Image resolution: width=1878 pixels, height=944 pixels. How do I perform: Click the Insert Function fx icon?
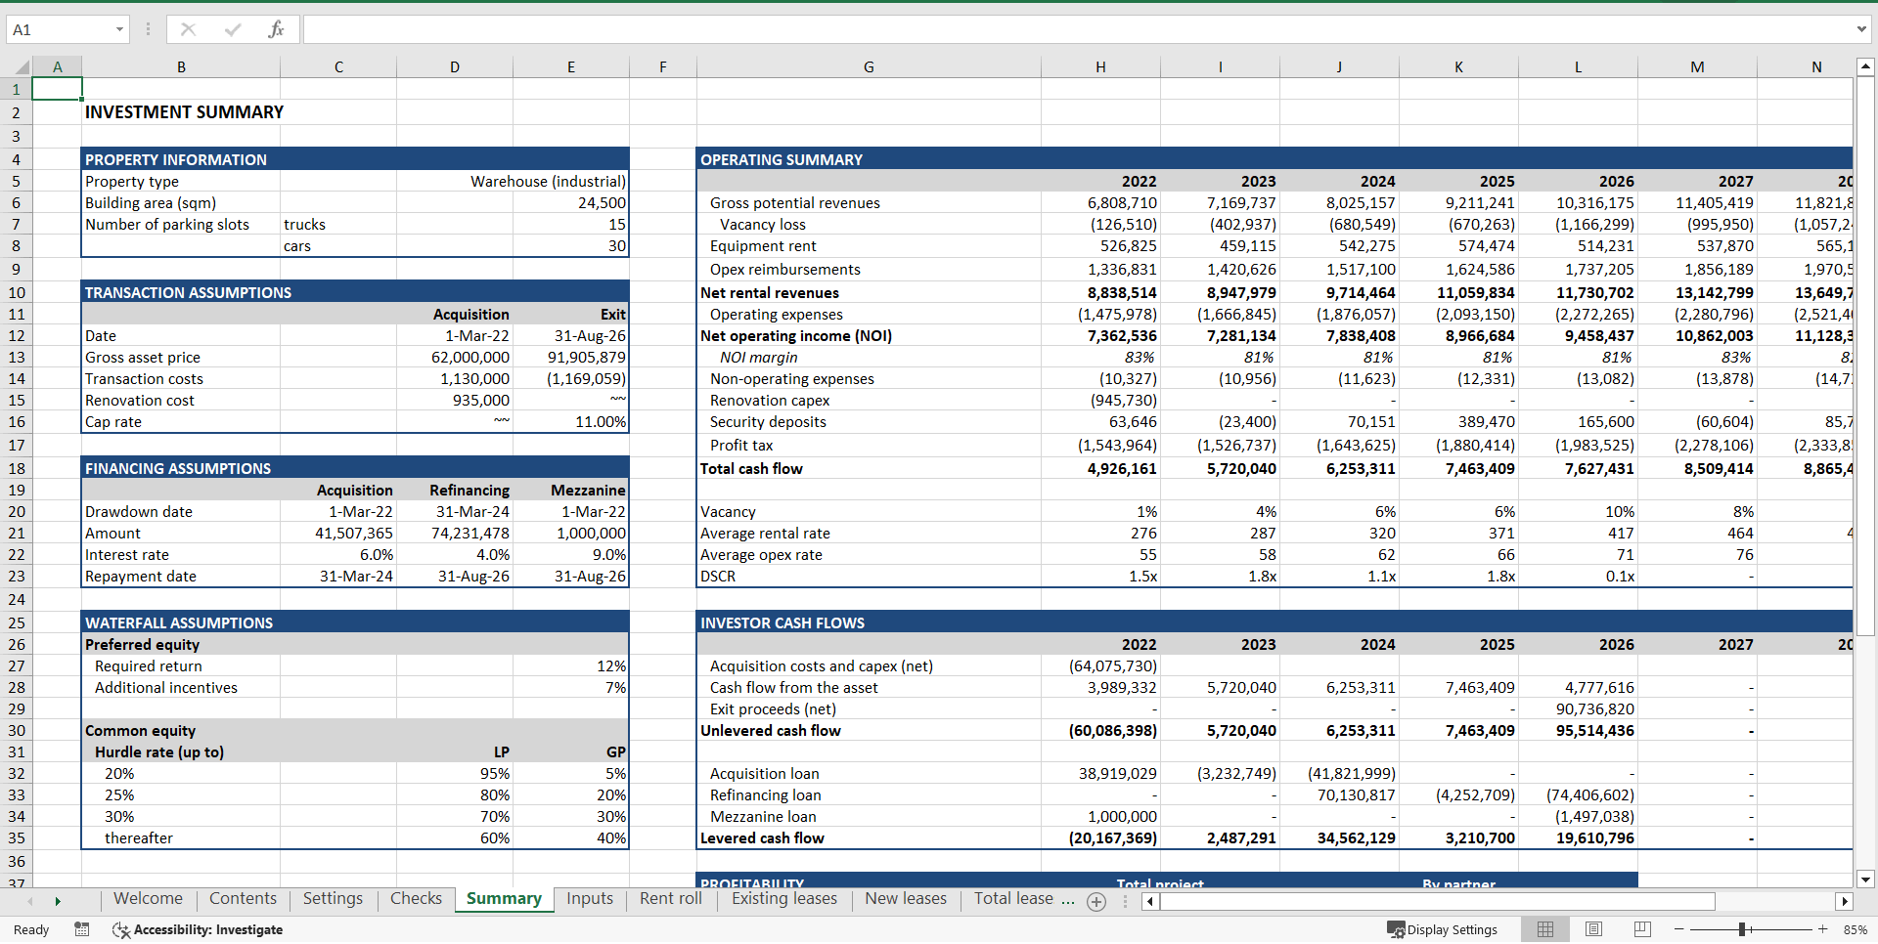[276, 29]
